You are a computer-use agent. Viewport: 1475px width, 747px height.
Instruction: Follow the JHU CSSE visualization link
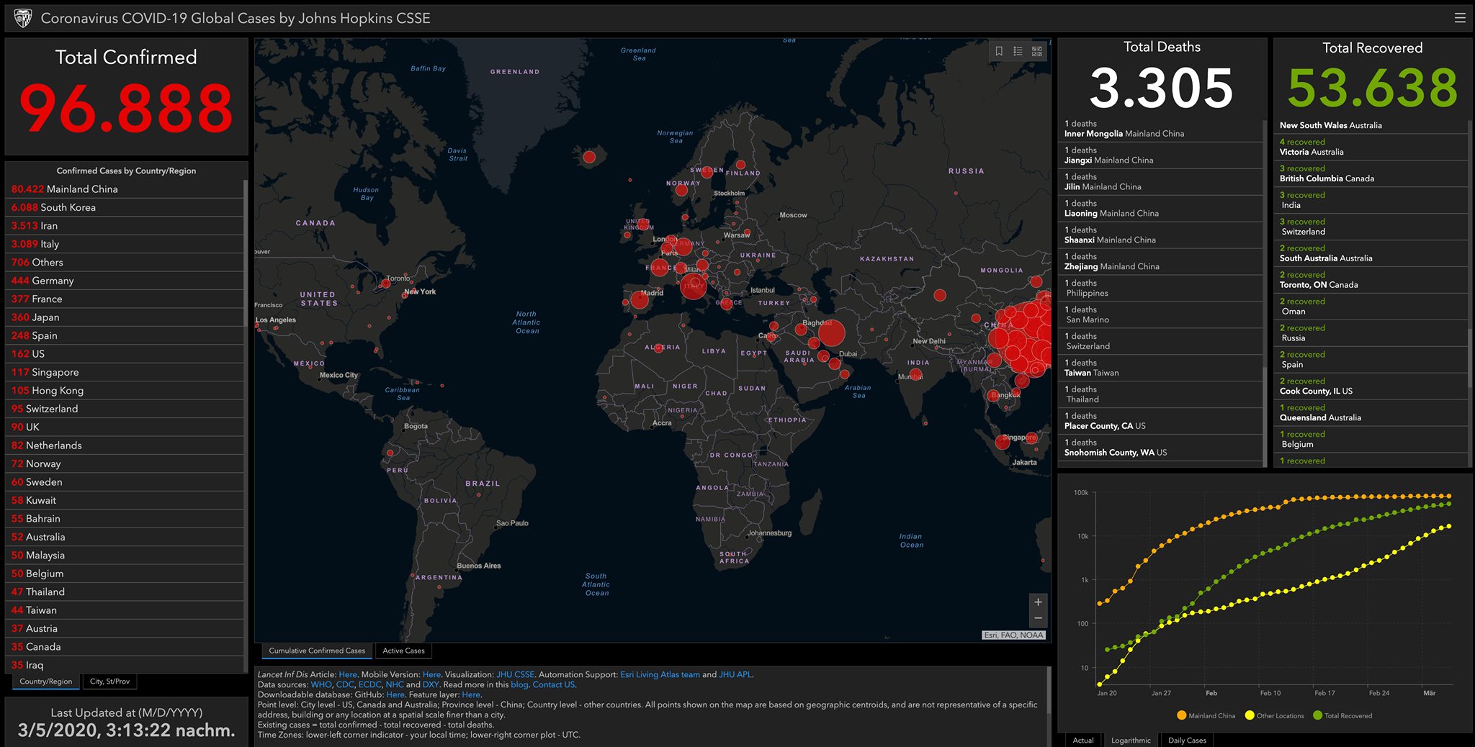coord(515,675)
